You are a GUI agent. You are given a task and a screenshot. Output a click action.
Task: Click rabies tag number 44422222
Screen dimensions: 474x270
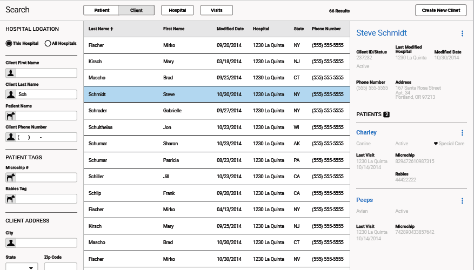[406, 180]
